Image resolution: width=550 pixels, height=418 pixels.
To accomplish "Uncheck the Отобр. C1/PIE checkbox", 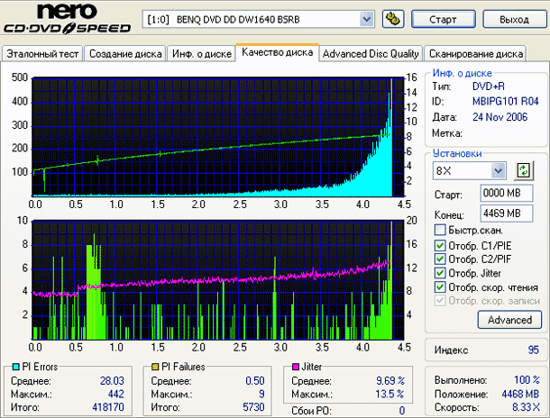I will tap(439, 245).
